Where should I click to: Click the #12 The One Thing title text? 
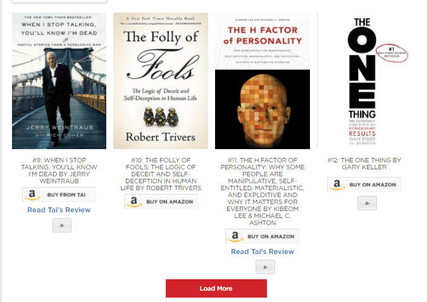point(364,164)
